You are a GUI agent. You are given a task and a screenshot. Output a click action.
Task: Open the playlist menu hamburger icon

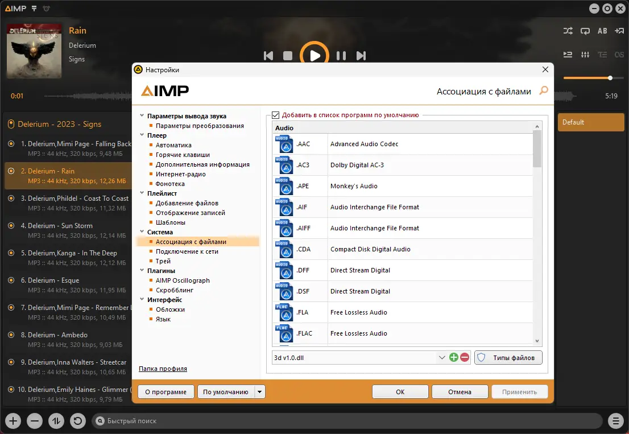point(615,421)
